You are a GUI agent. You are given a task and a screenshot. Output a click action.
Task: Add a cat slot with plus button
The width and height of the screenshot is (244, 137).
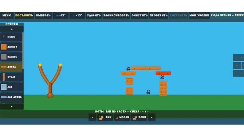coord(152,117)
